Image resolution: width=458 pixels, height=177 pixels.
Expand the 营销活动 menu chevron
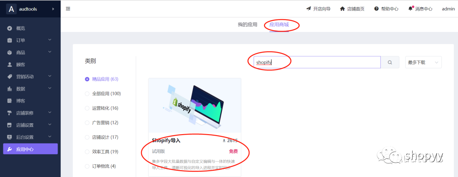pos(50,76)
